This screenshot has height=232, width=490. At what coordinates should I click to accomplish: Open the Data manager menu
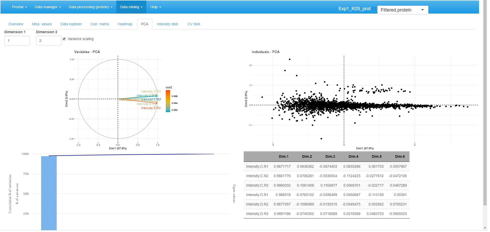[x=48, y=7]
